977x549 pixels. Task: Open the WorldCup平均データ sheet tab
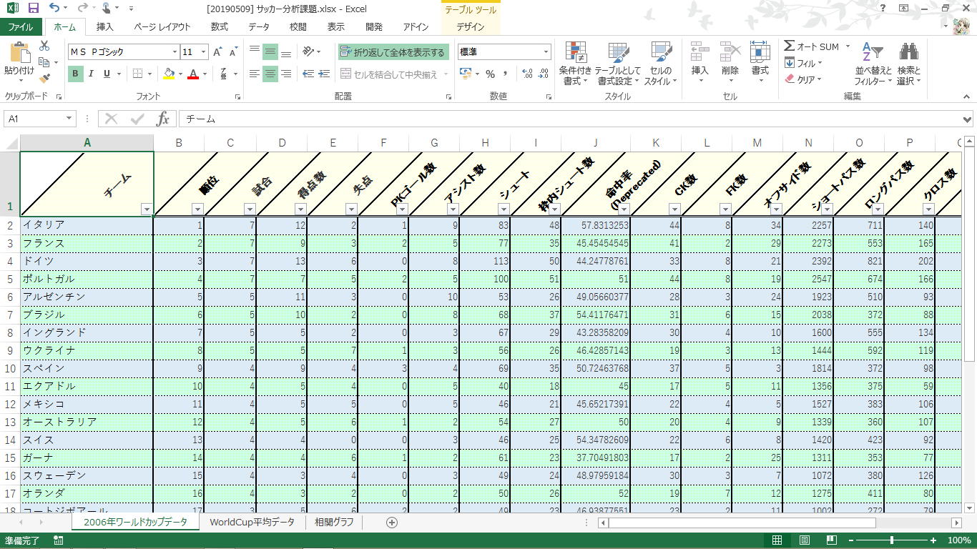pyautogui.click(x=252, y=523)
